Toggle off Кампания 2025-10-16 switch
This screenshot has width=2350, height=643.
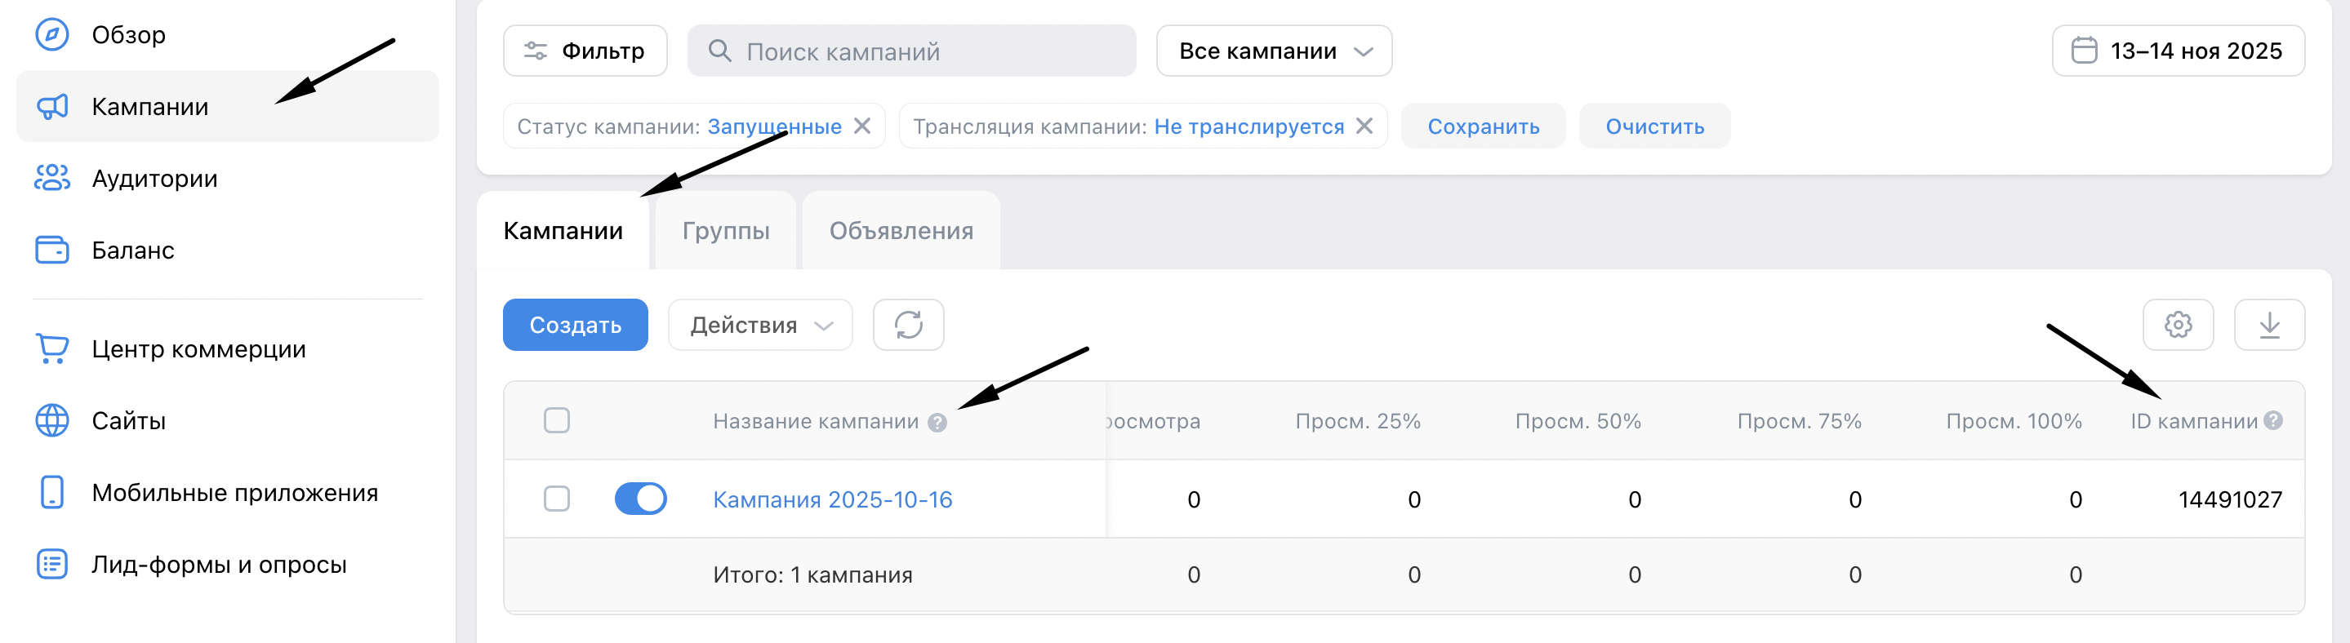click(x=640, y=499)
